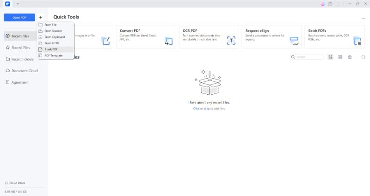Click the PDFelement home tab icon
The width and height of the screenshot is (370, 196).
pos(7,4)
